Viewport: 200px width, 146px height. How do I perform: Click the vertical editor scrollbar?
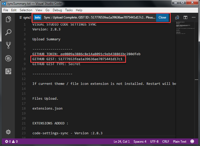[196, 80]
